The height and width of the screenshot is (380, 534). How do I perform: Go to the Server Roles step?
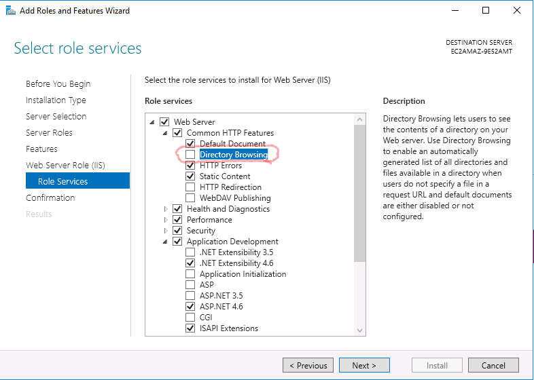(x=49, y=133)
